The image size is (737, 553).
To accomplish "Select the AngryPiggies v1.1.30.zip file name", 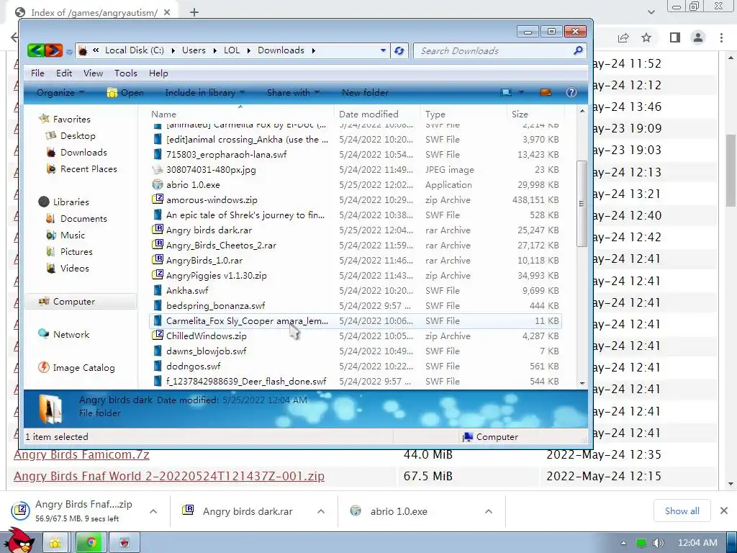I will (217, 276).
